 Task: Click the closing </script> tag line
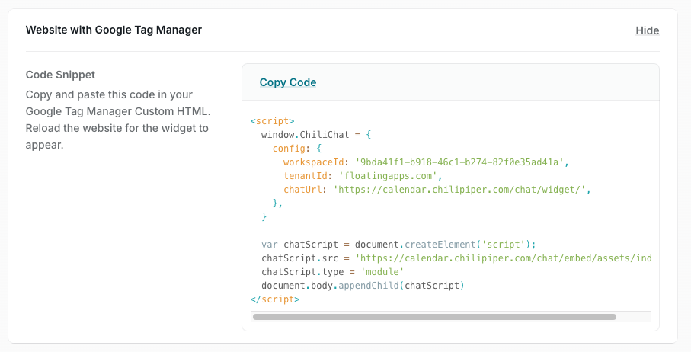(275, 299)
